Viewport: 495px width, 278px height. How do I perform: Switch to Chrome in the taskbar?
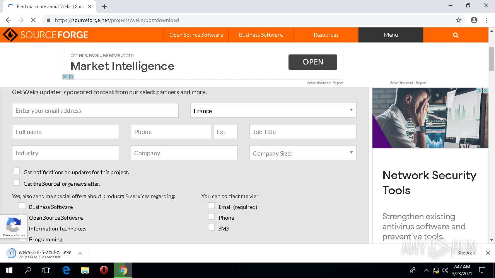[123, 270]
